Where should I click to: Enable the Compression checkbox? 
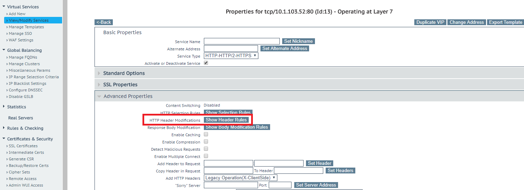pyautogui.click(x=206, y=142)
